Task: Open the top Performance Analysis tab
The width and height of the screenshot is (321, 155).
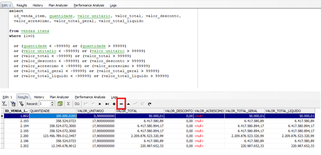Action: 89,5
